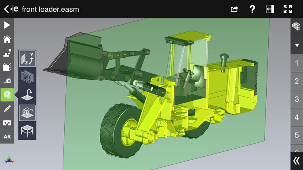Expand the configurations dropdown arrow

pos(297,46)
